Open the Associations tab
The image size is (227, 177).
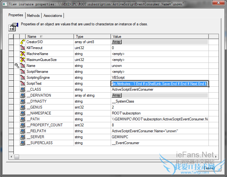coord(53,16)
